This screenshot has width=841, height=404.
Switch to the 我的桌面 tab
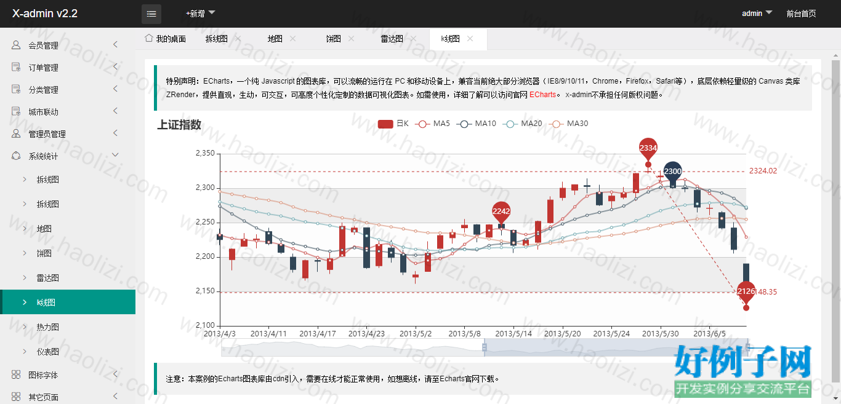click(x=165, y=39)
